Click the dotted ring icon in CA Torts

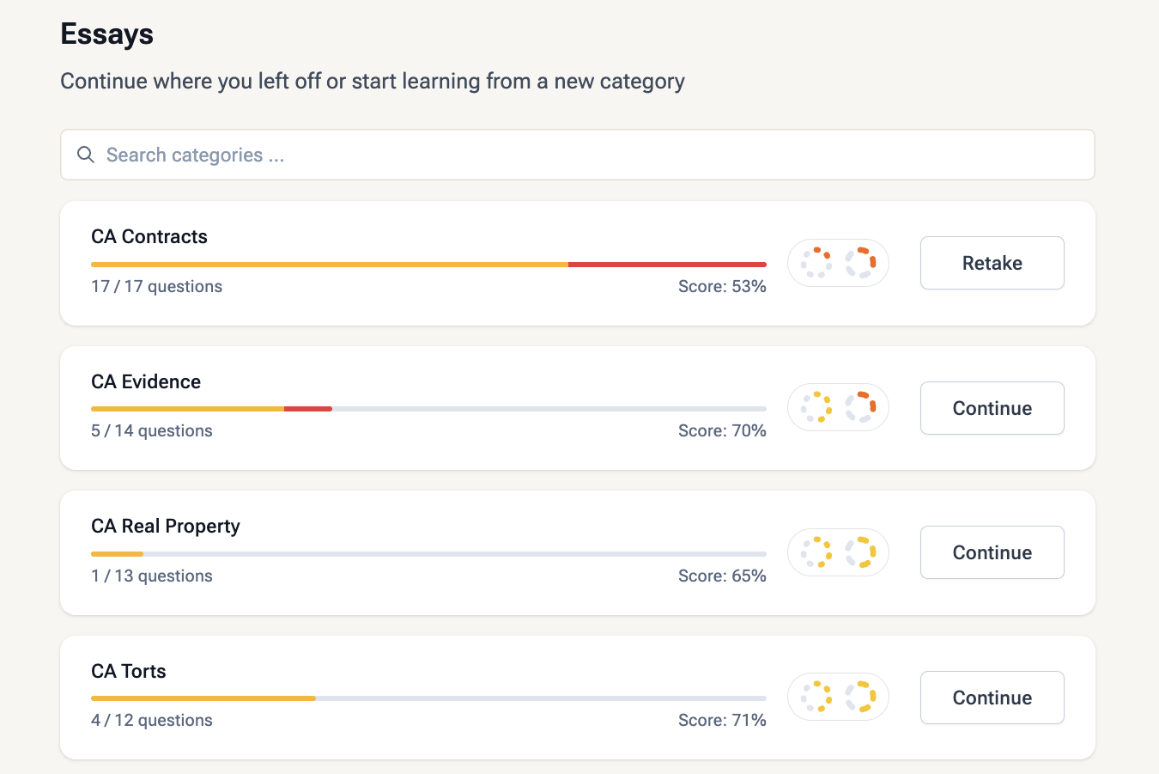click(x=816, y=697)
